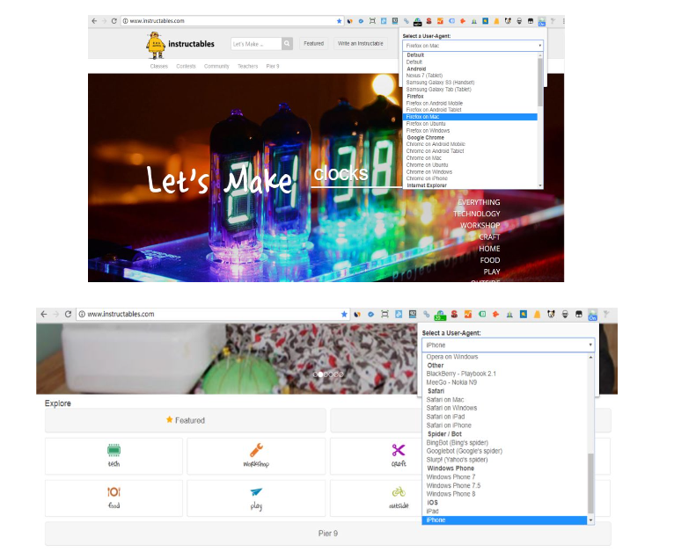Select 'Windows Phone 8' in the list
The width and height of the screenshot is (674, 552).
point(451,494)
